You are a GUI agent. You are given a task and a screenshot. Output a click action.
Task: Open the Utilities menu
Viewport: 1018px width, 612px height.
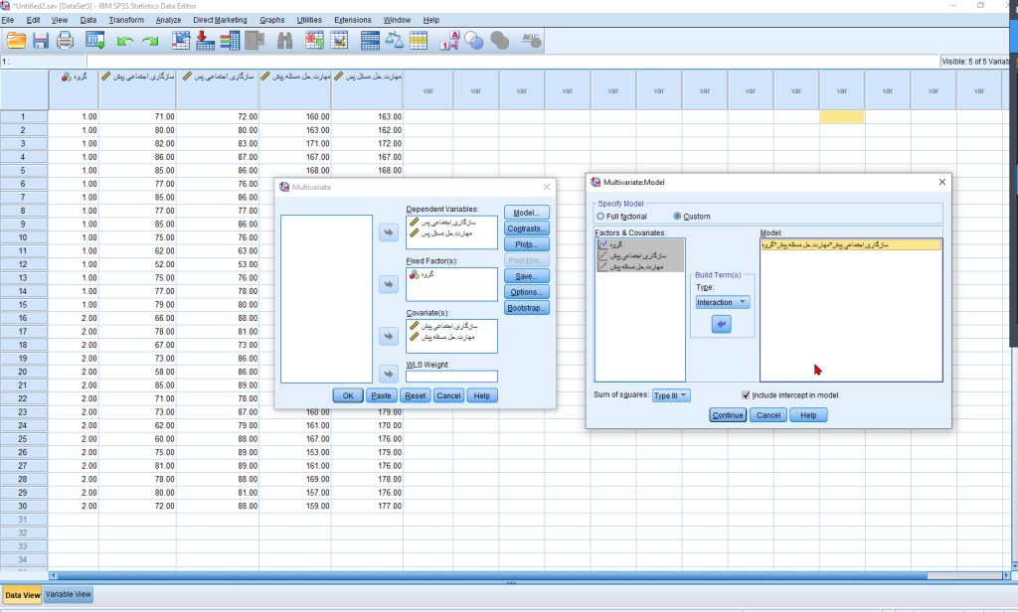309,20
